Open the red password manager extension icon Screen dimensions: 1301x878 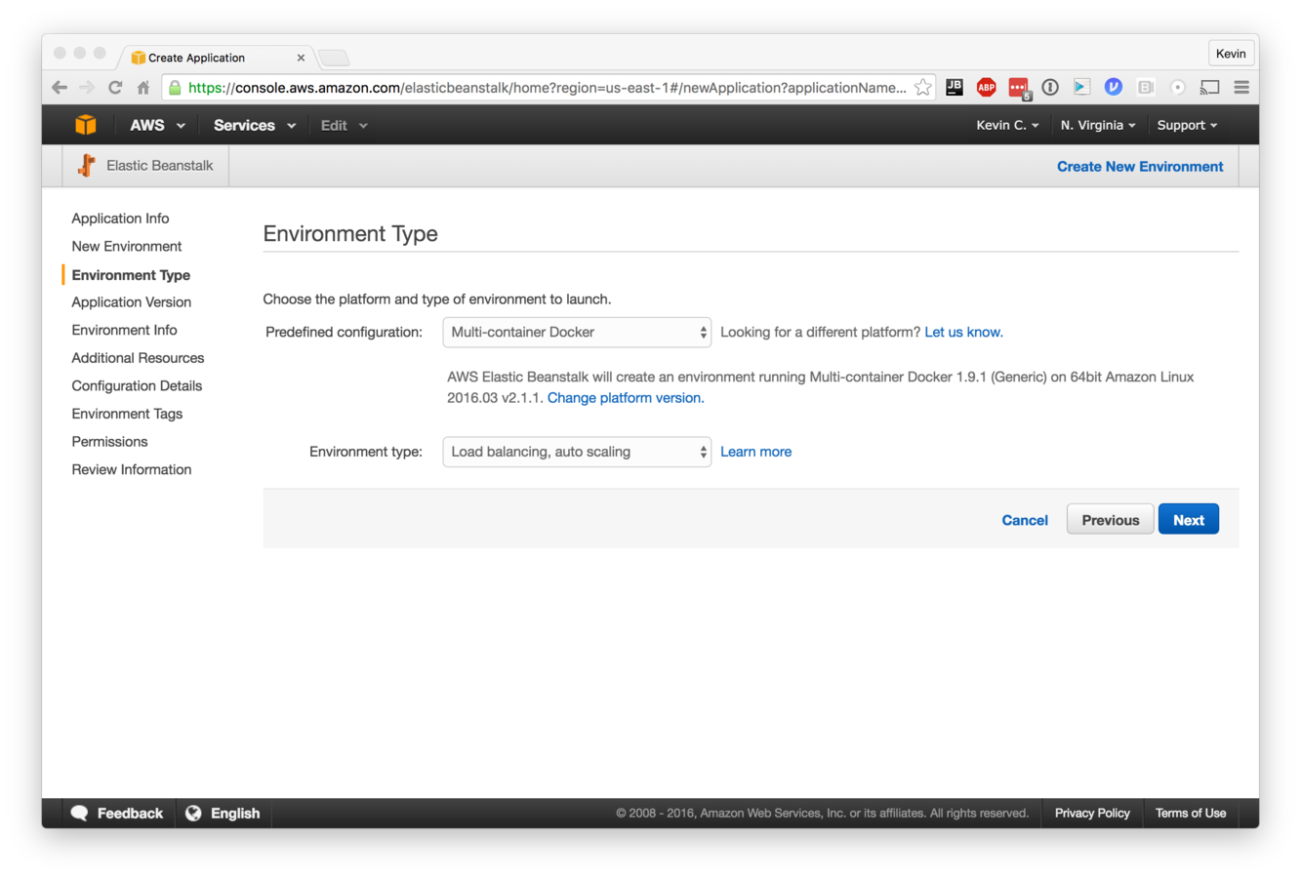tap(1018, 88)
